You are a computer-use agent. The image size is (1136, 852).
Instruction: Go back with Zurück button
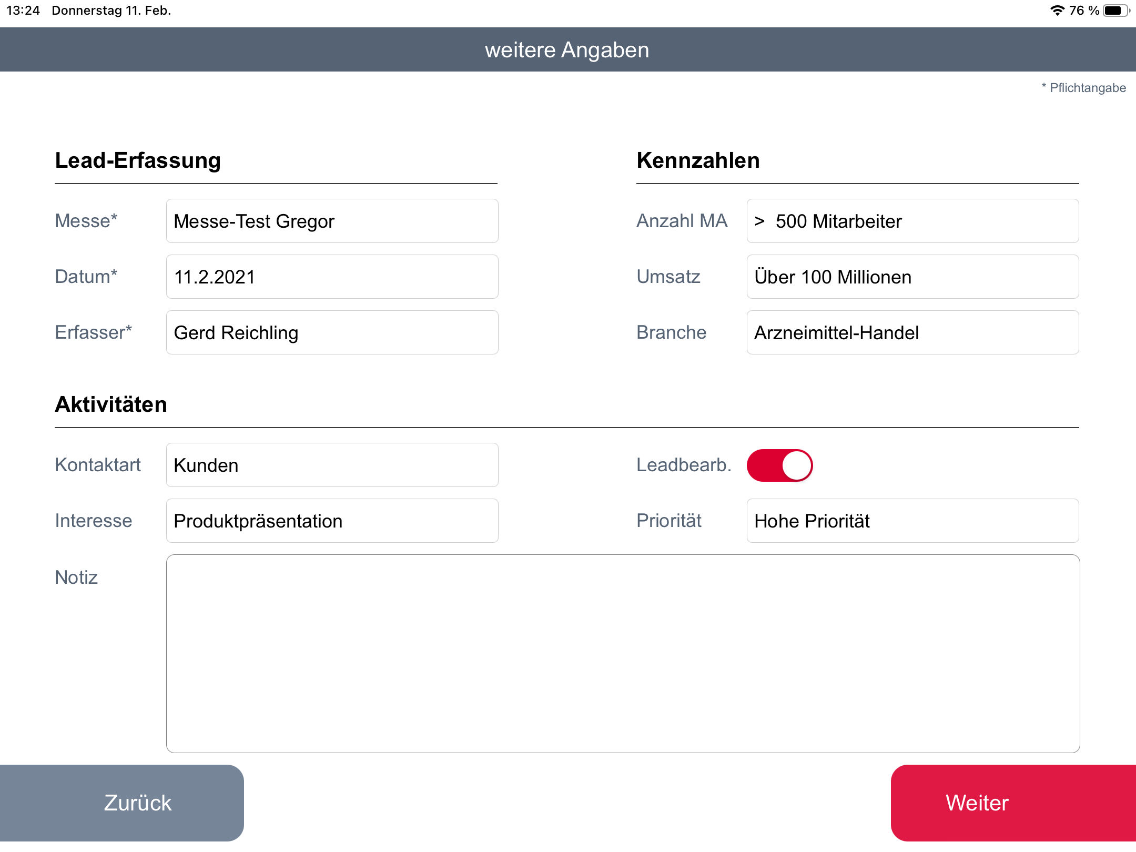point(122,803)
